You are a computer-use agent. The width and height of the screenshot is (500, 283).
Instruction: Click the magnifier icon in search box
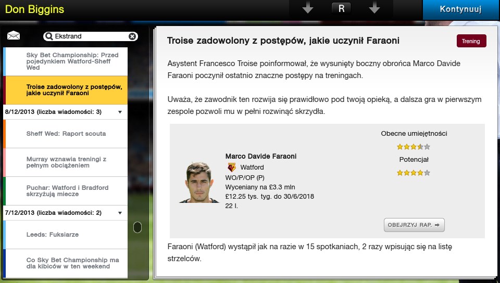click(49, 36)
